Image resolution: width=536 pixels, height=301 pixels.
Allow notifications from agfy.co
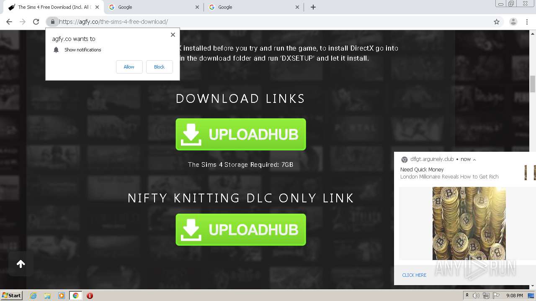click(x=129, y=67)
